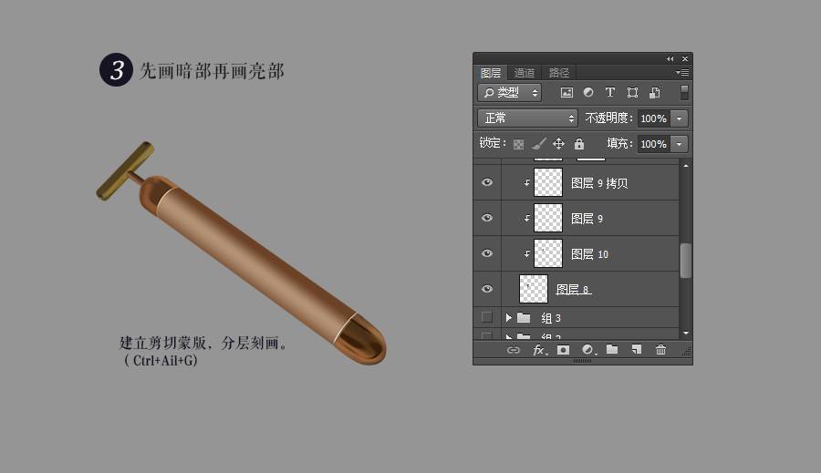Filter by type layer T icon
The height and width of the screenshot is (473, 821).
610,92
